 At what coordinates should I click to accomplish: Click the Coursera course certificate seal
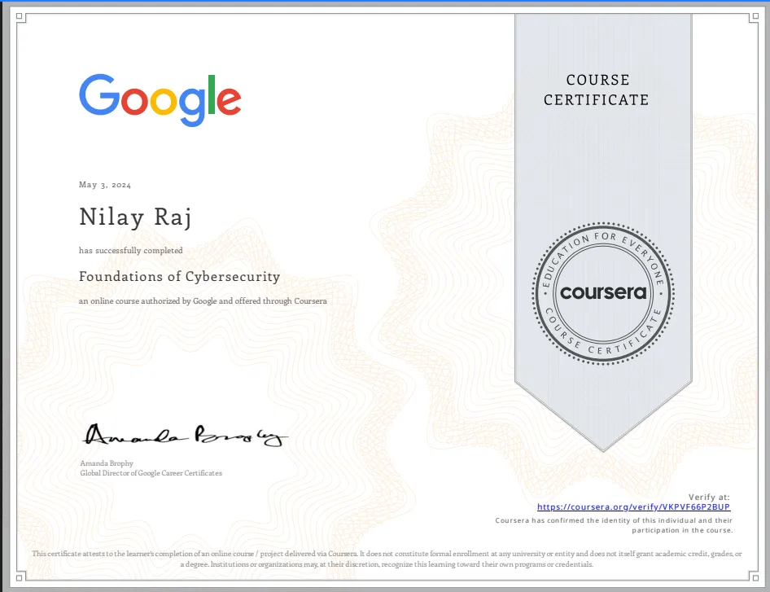[603, 293]
